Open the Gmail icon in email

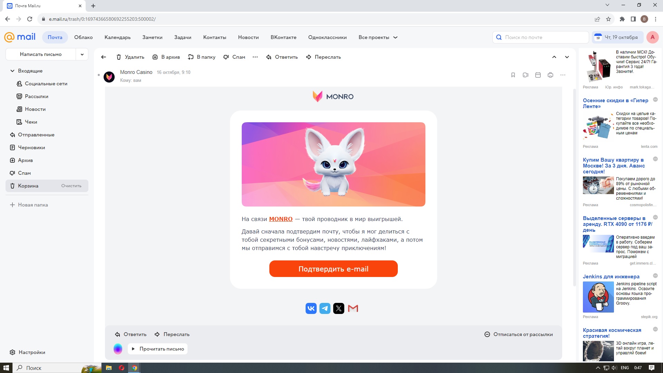(x=353, y=308)
